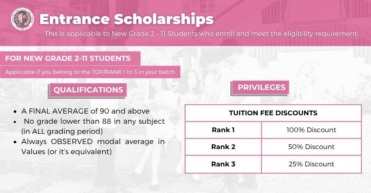Select the PRIVILEGES label
This screenshot has height=193, width=371.
point(262,87)
